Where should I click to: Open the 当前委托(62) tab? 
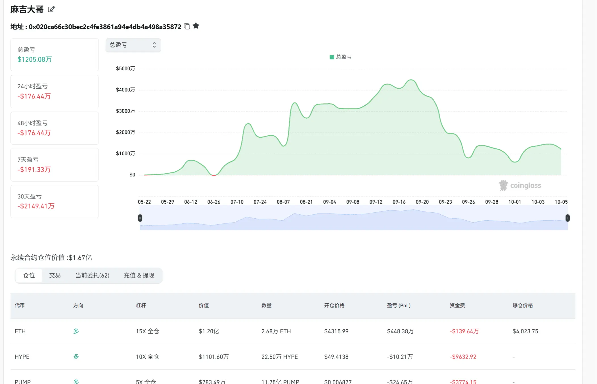click(x=92, y=276)
